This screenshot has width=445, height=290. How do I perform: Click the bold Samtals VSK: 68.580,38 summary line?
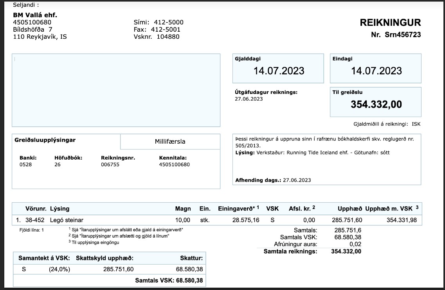pos(169,281)
